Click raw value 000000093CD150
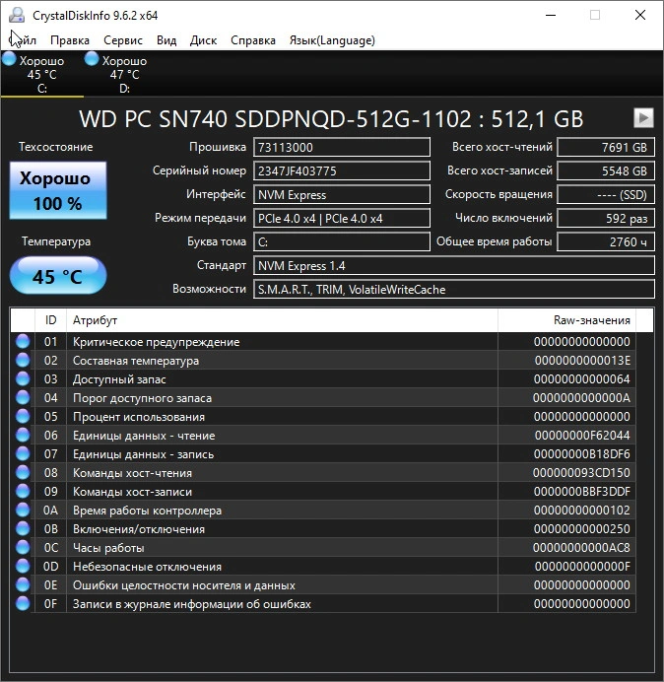Screen dimensions: 664x682 pyautogui.click(x=581, y=473)
